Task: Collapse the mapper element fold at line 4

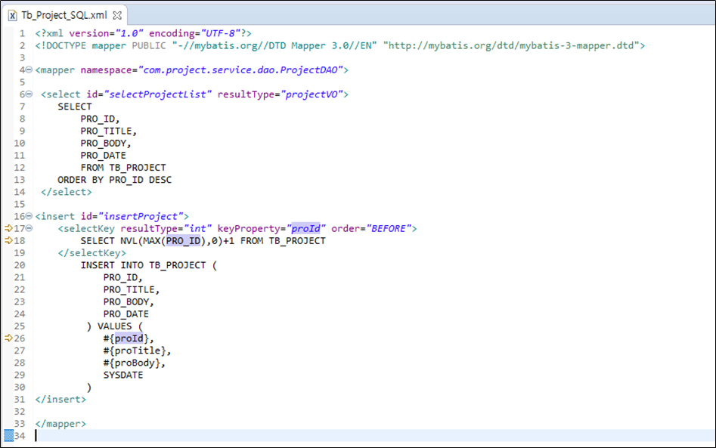Action: coord(29,70)
